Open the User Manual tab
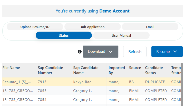The width and height of the screenshot is (184, 106). [121, 35]
